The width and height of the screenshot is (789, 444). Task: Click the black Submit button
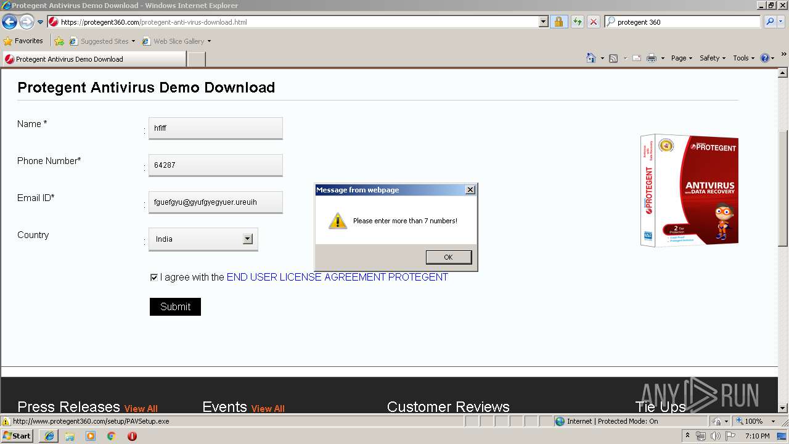(x=175, y=306)
